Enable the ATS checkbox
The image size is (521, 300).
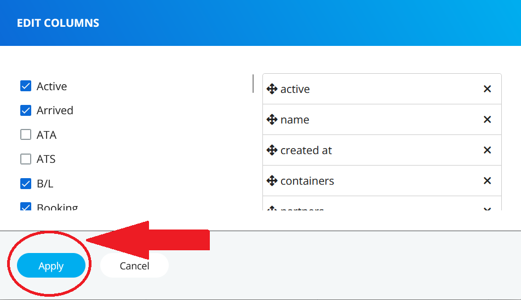point(26,159)
